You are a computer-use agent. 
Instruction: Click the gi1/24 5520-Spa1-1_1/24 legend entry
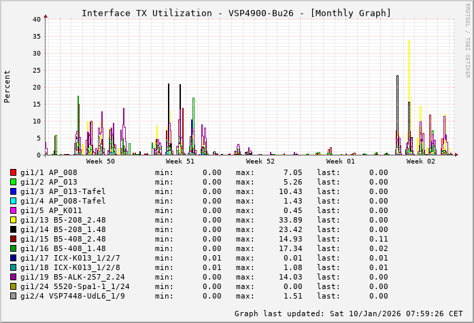(75, 286)
